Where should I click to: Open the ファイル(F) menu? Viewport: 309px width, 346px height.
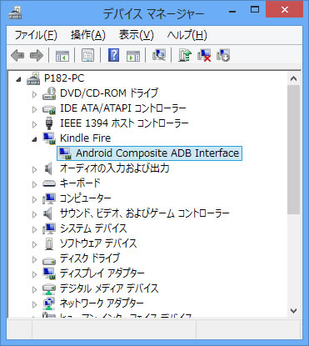36,35
